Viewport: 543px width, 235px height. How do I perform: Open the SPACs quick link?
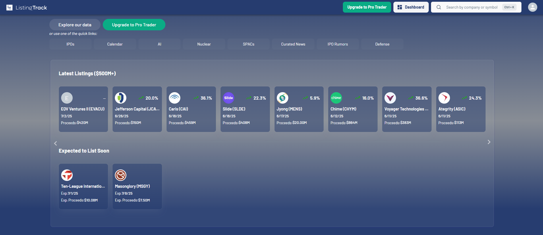point(249,44)
